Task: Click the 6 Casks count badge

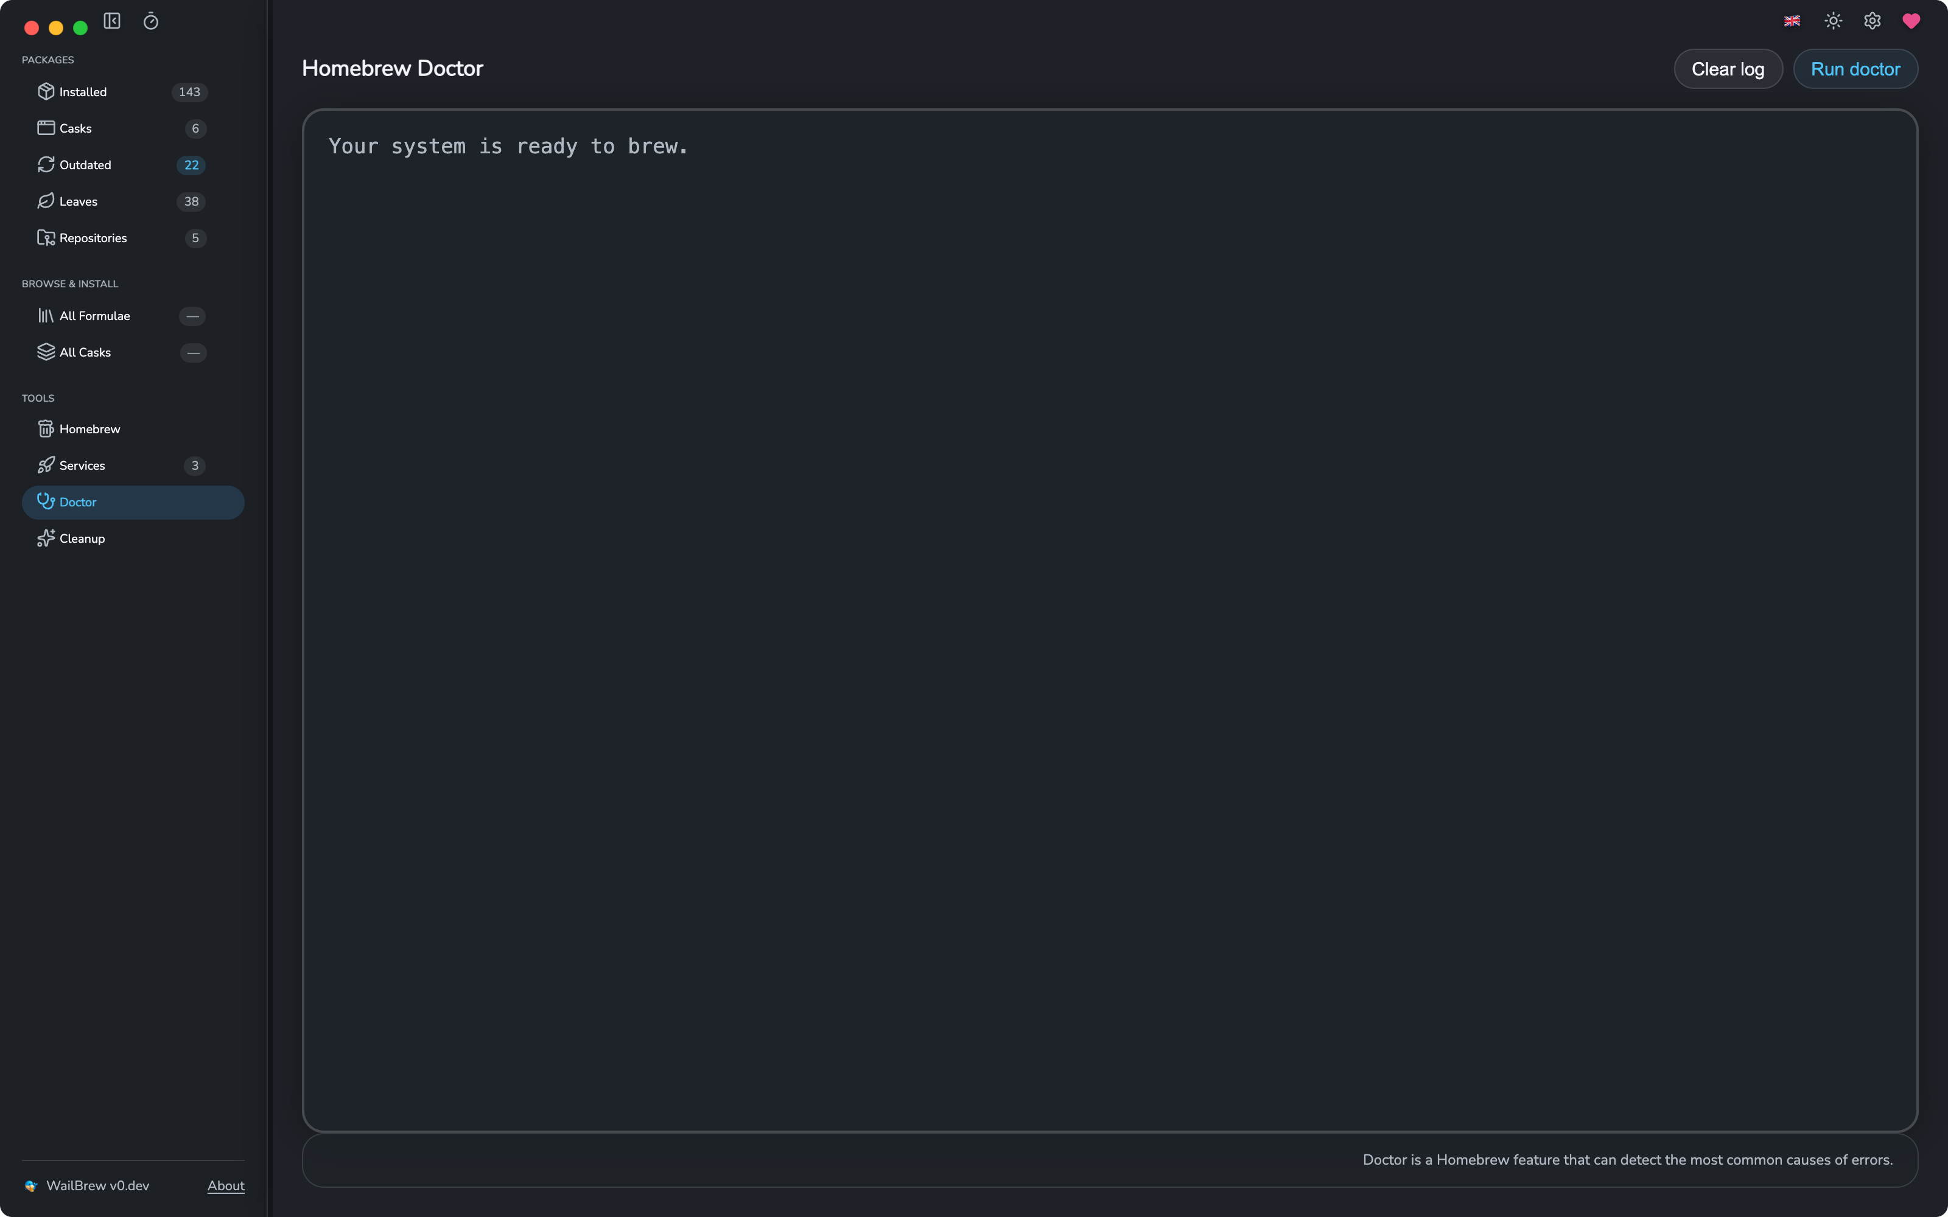Action: click(x=195, y=129)
